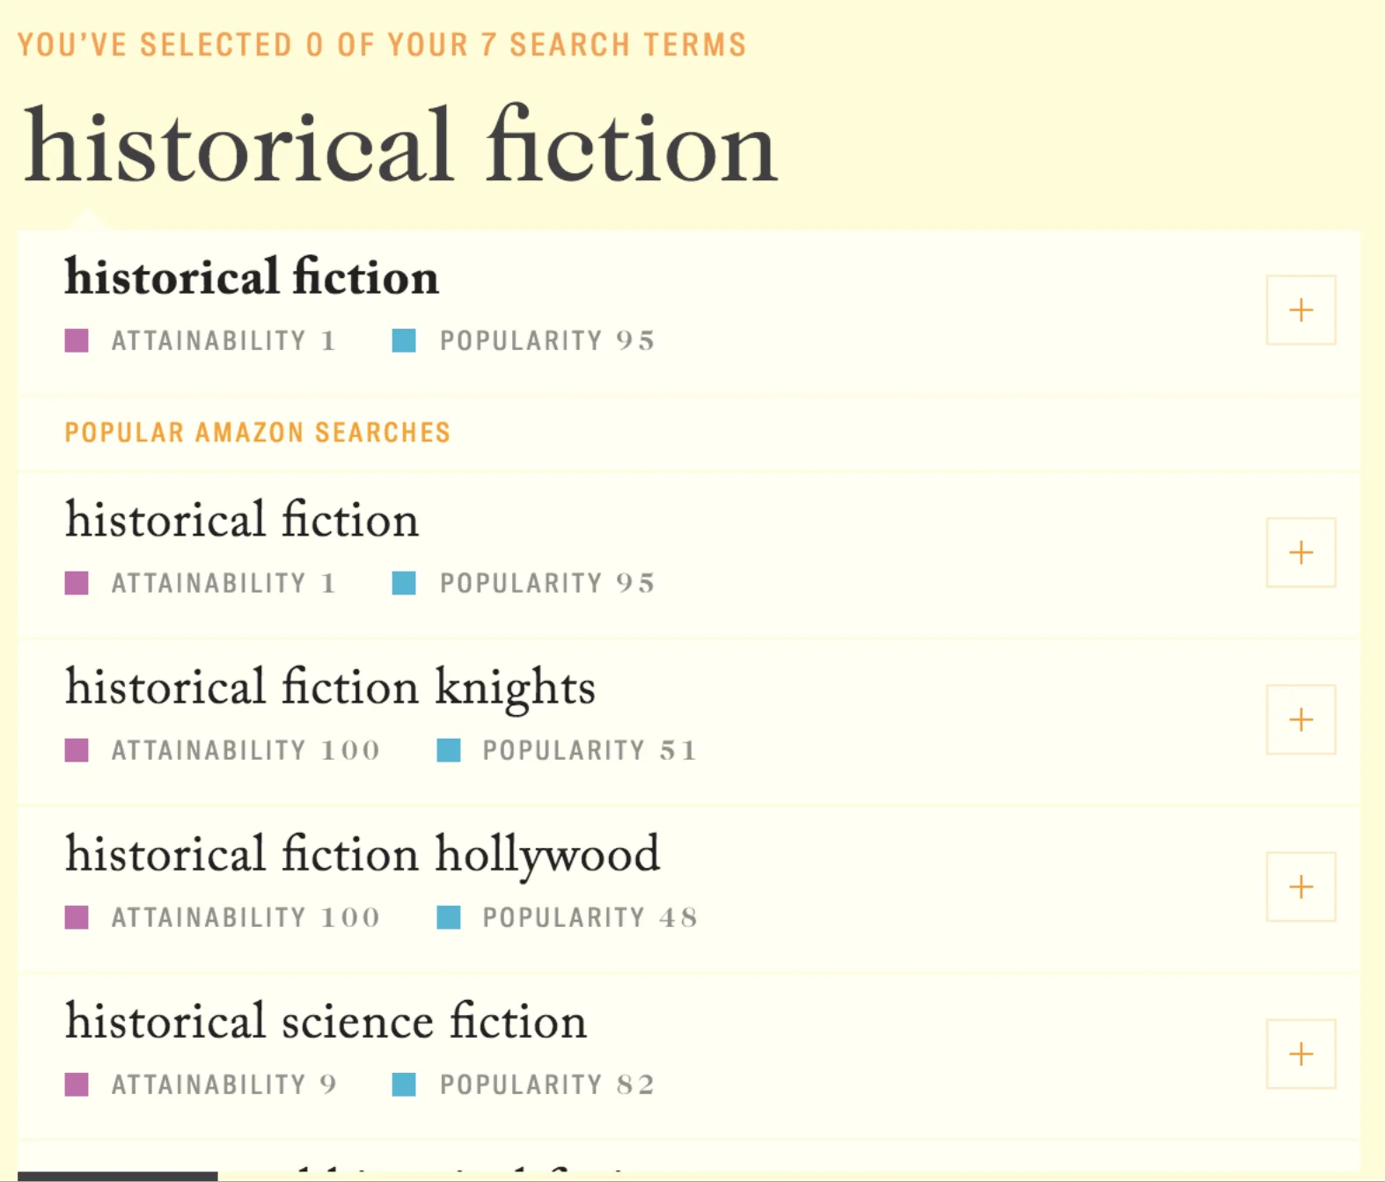Add 'historical fiction hollywood' with plus icon

coord(1300,886)
